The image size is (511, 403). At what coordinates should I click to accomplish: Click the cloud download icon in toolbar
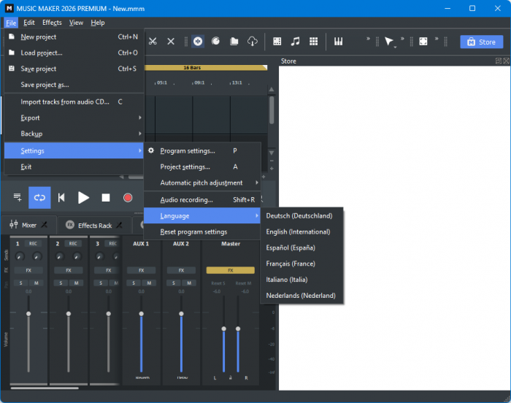point(253,42)
